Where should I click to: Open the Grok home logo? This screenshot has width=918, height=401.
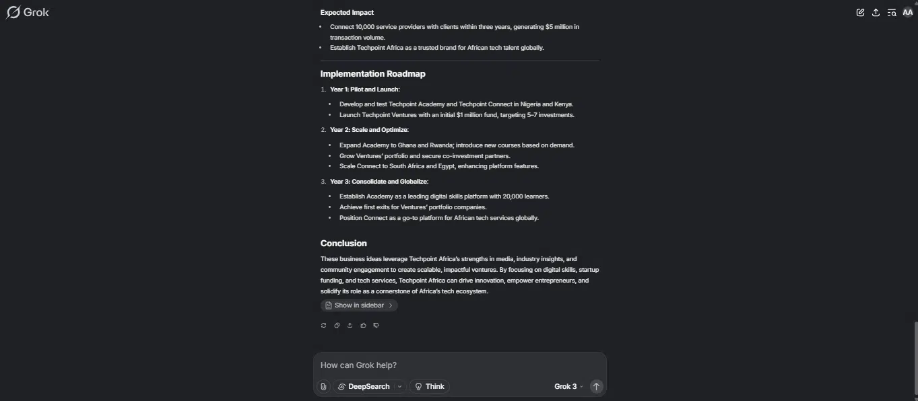(28, 12)
